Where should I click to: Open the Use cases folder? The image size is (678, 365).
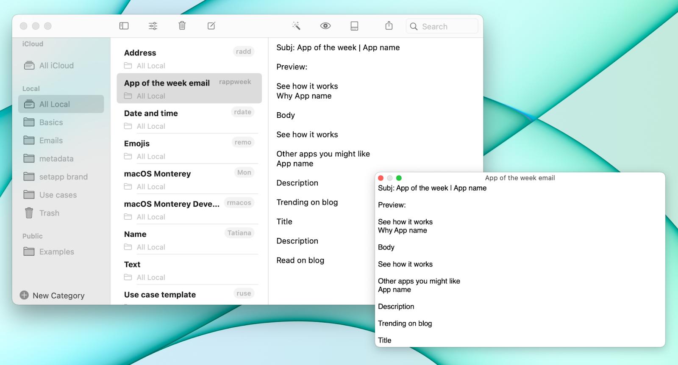point(61,195)
